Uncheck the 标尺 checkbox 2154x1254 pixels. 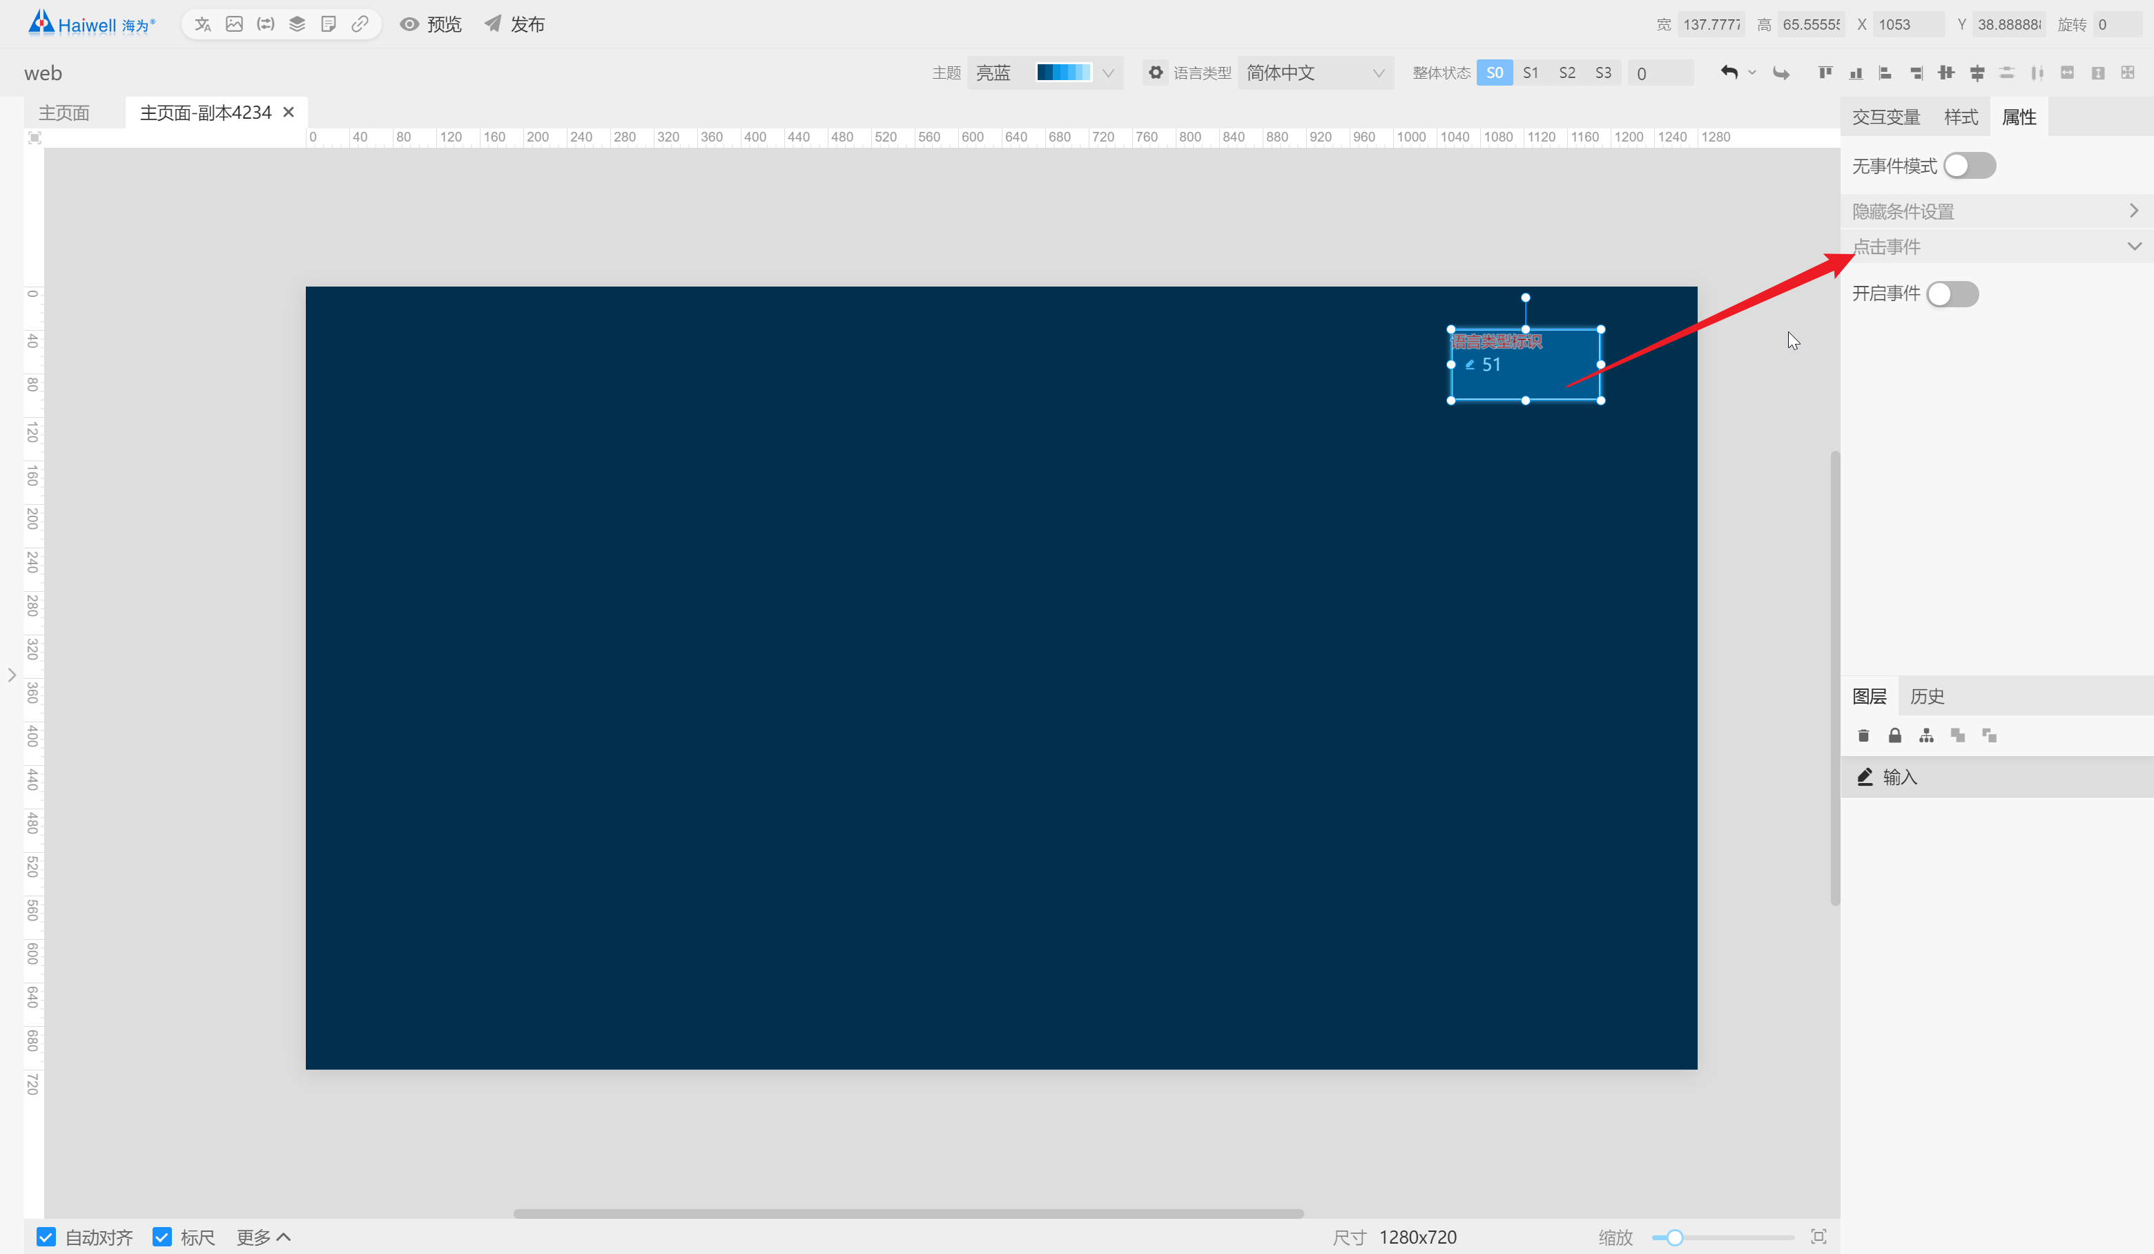162,1237
